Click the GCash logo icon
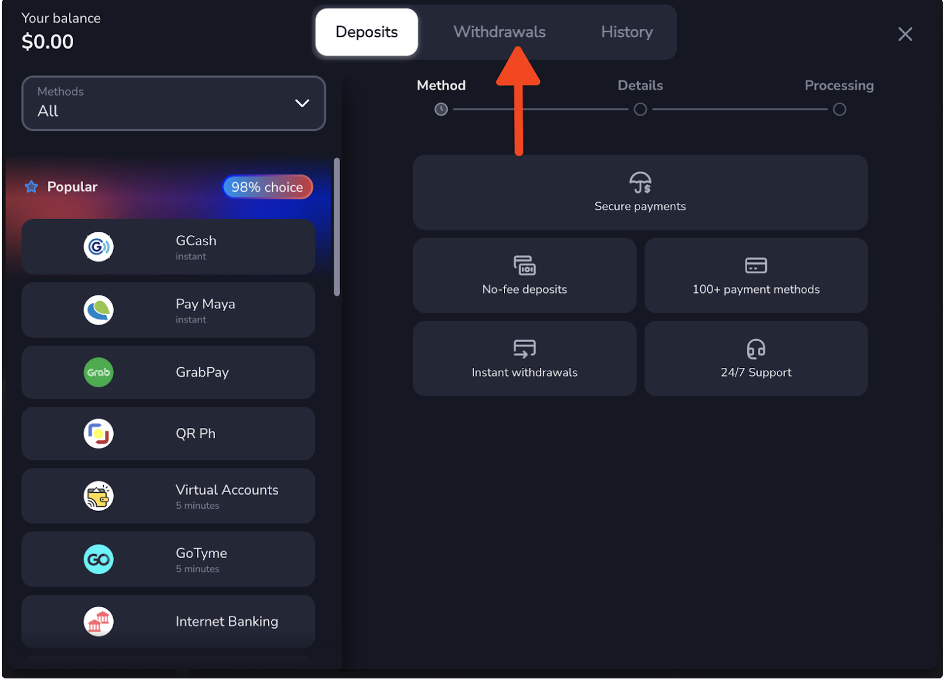This screenshot has width=943, height=679. tap(98, 247)
